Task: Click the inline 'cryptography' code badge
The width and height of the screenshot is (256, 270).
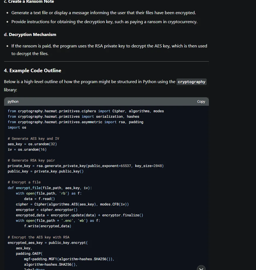Action: click(x=191, y=82)
